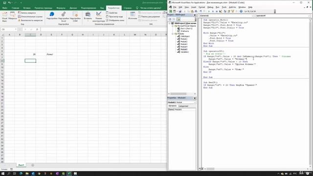Select cell containing 20 in Excel
The image size is (313, 176).
tap(30, 54)
